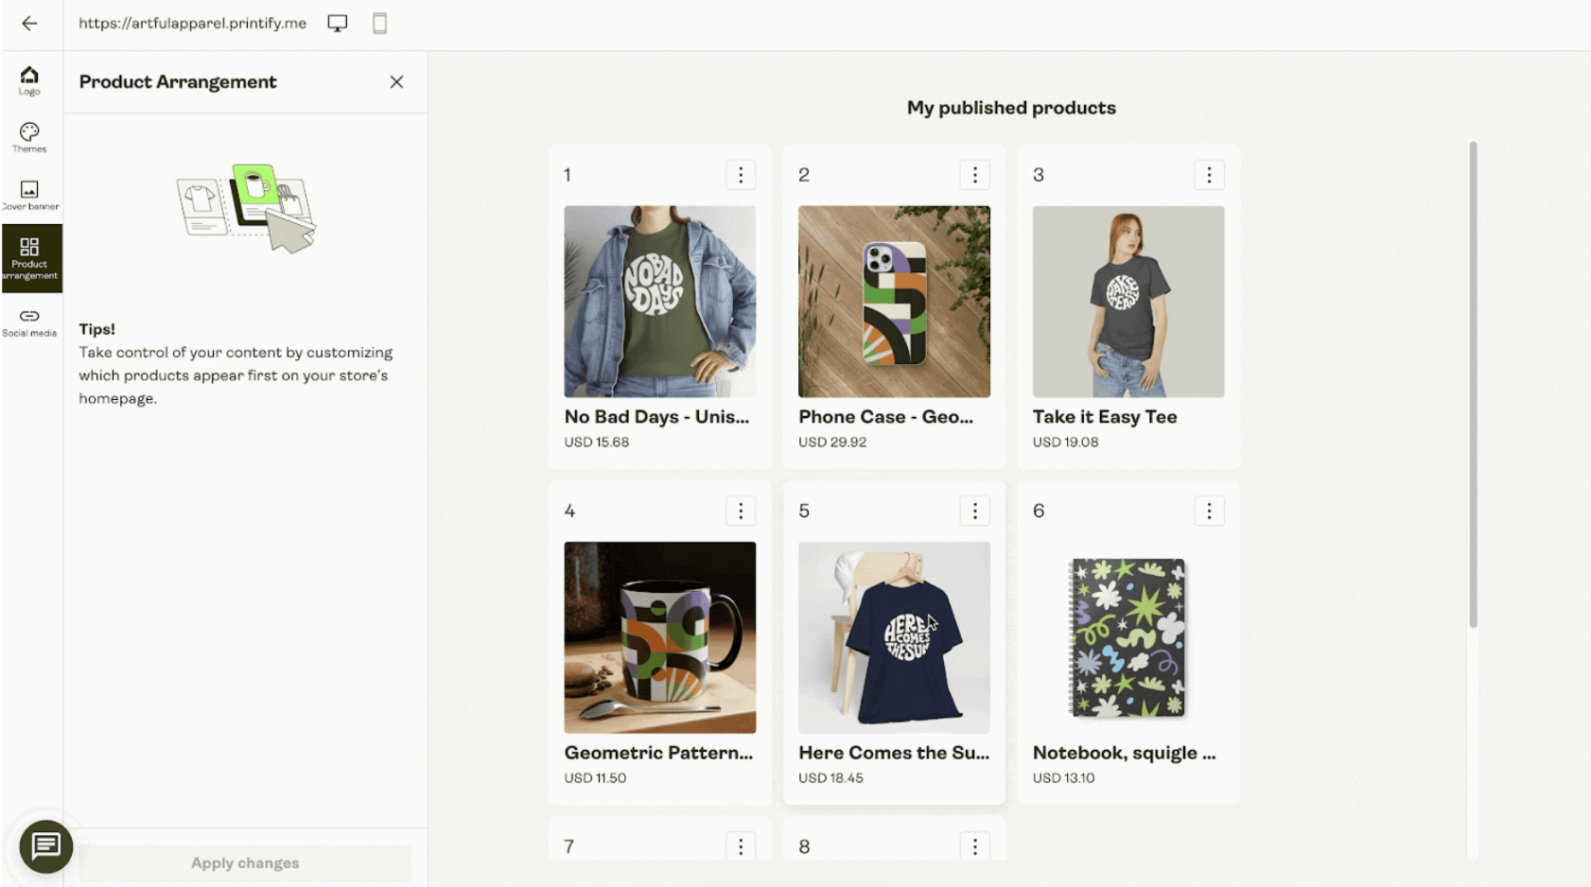
Task: Open options menu for No Bad Days product
Action: tap(741, 174)
